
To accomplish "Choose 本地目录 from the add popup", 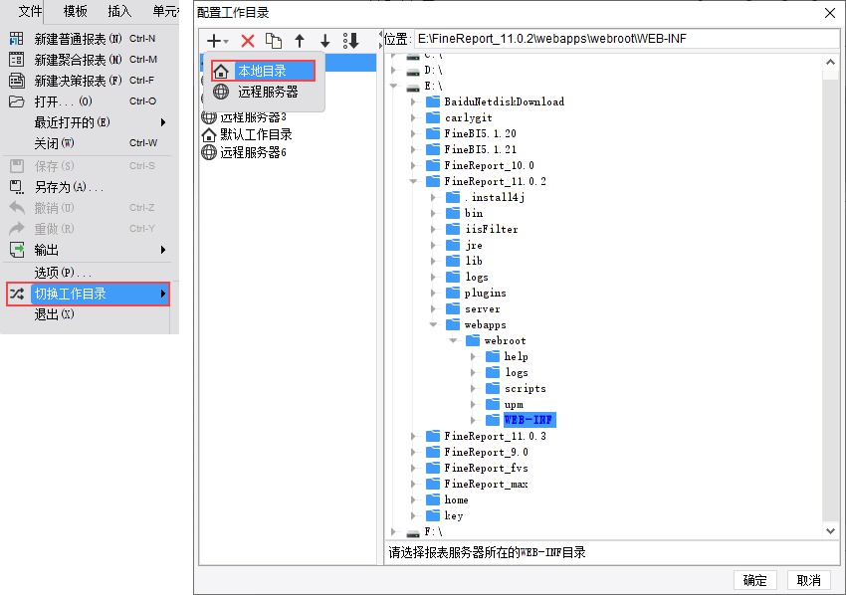I will (264, 71).
